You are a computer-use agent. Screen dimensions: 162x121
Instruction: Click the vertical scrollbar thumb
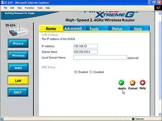click(160, 60)
